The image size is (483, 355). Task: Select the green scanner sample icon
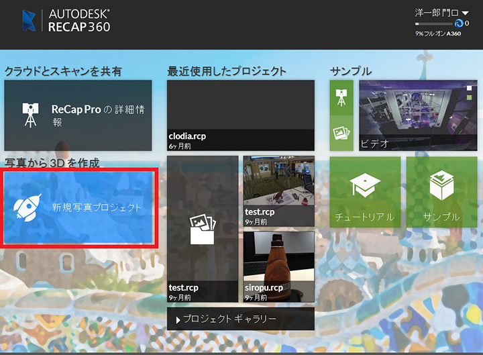point(341,97)
